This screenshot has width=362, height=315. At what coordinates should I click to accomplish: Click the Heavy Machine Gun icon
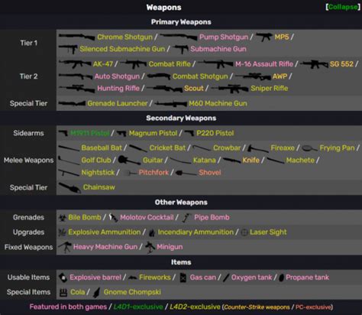65,247
